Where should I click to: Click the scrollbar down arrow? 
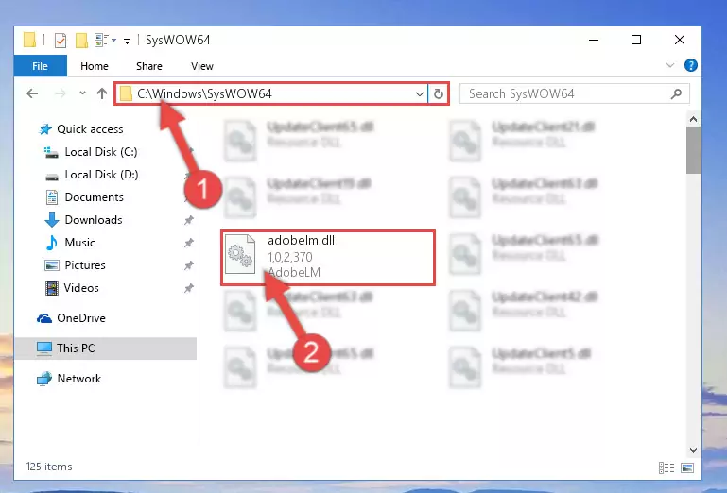pos(693,450)
